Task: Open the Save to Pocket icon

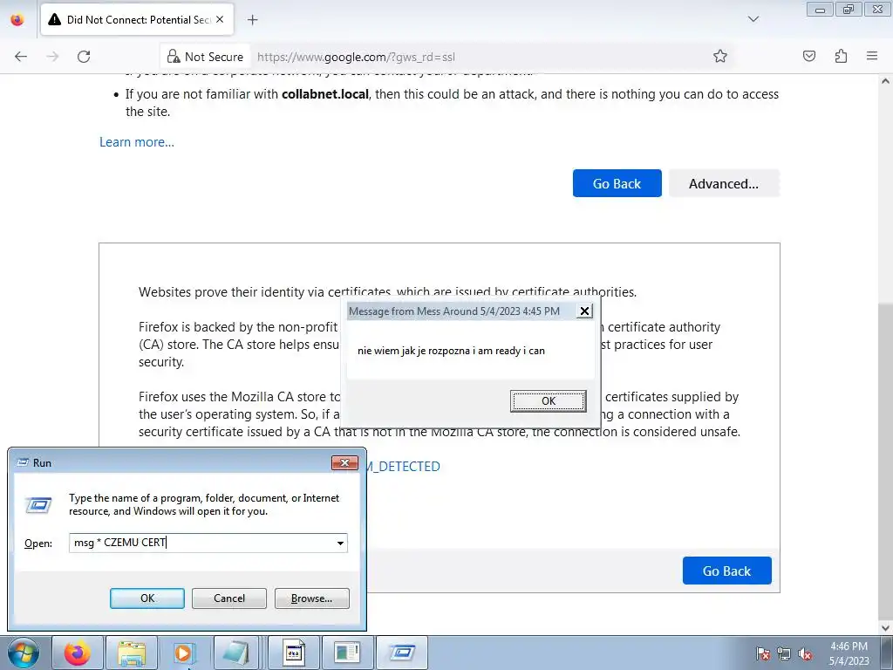Action: [808, 56]
